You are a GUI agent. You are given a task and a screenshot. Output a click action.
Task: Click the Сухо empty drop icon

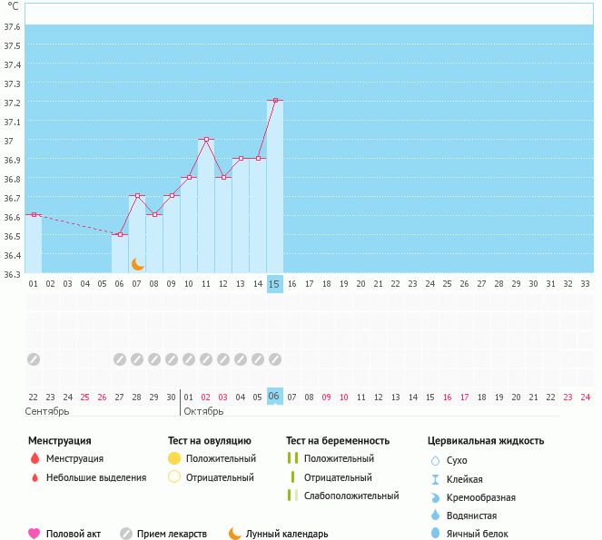click(x=434, y=460)
